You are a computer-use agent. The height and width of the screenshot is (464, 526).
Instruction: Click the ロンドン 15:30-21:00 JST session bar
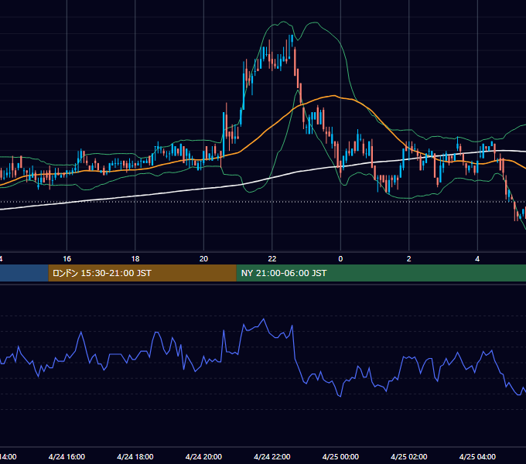click(x=142, y=273)
